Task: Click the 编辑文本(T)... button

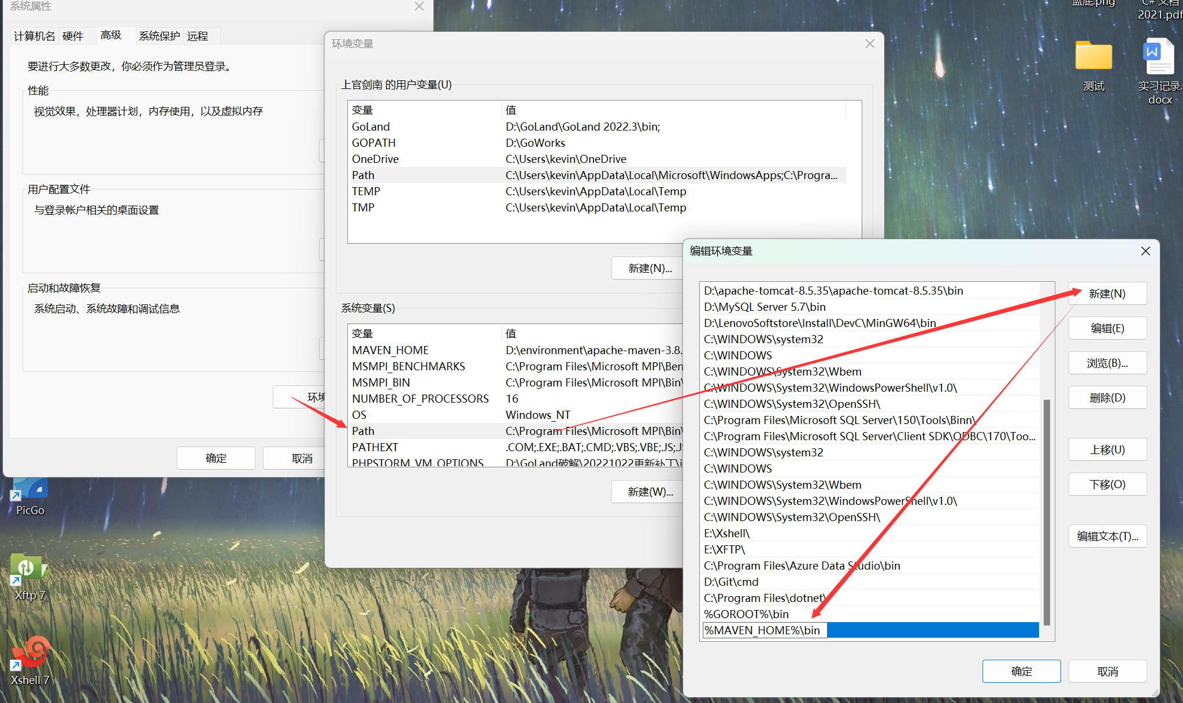Action: pos(1107,536)
